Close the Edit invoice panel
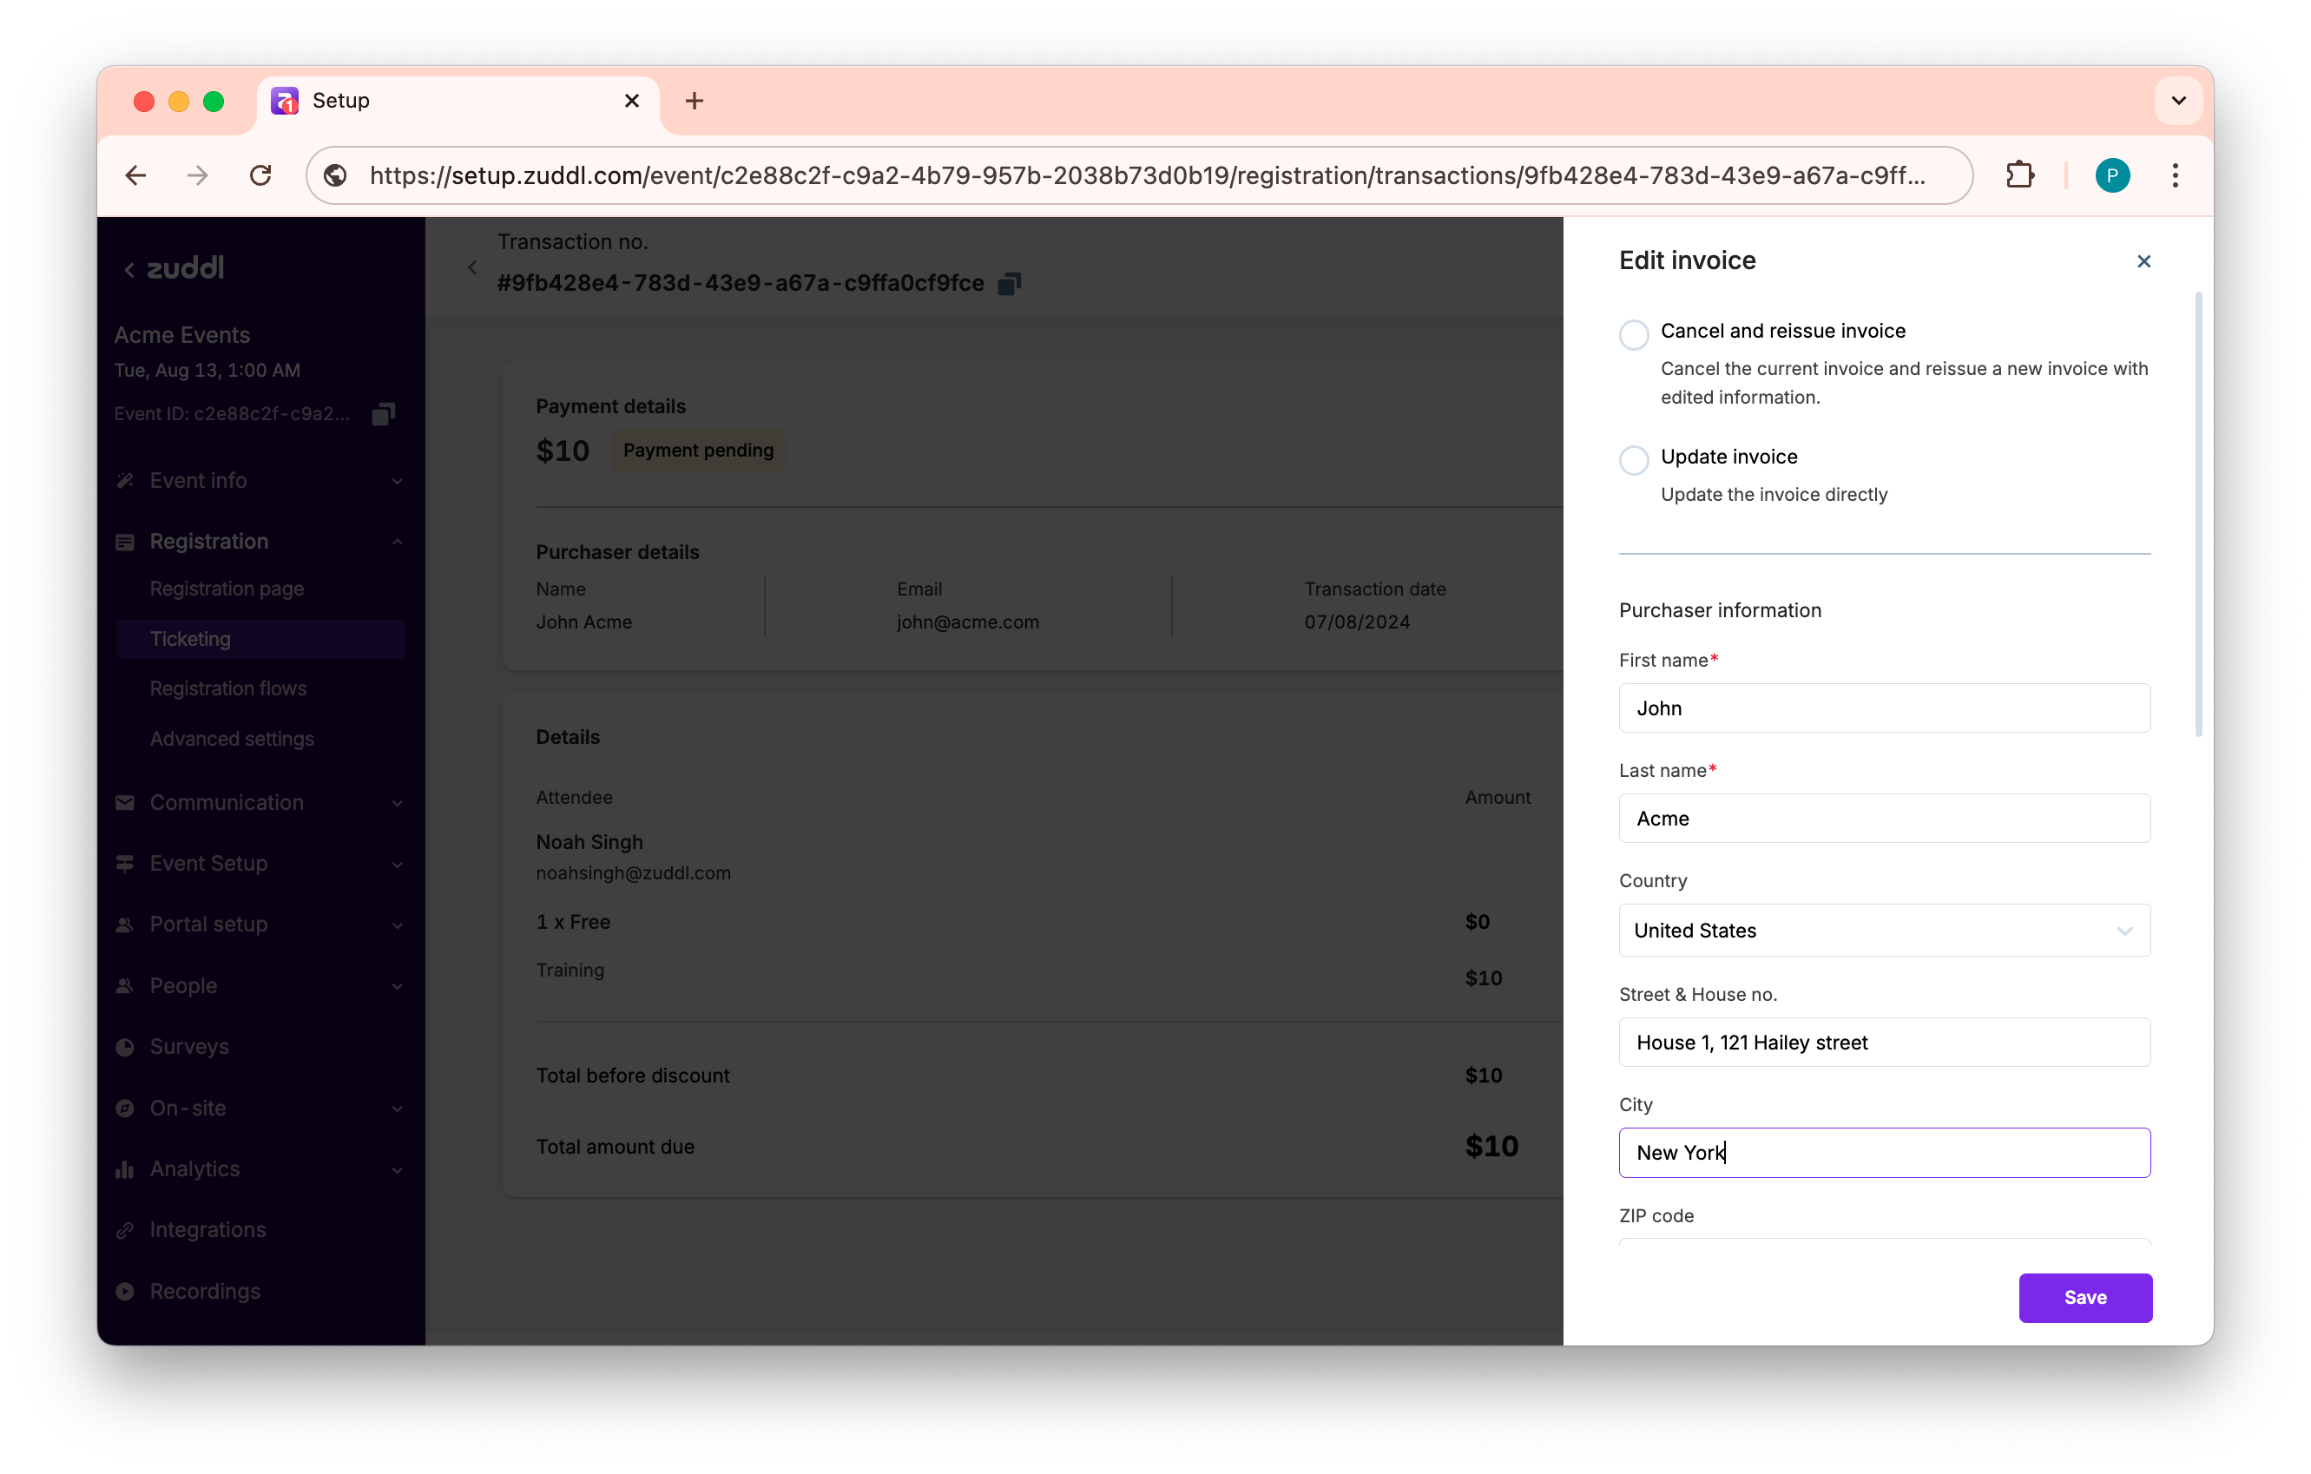This screenshot has width=2311, height=1474. click(2143, 261)
